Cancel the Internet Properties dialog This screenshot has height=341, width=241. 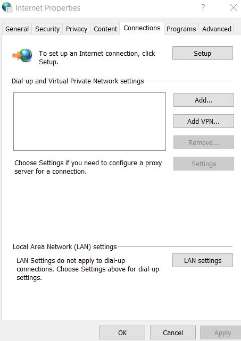[173, 333]
